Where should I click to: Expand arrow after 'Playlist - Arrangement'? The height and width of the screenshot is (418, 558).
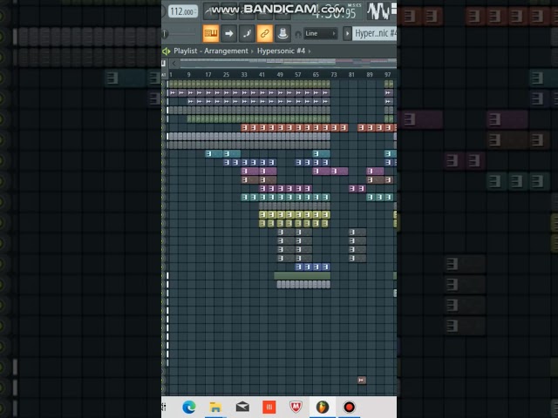tap(252, 51)
